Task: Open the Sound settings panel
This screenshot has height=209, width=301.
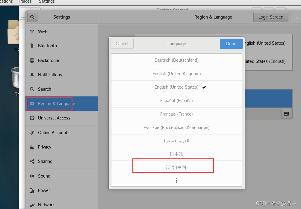Action: (62, 176)
